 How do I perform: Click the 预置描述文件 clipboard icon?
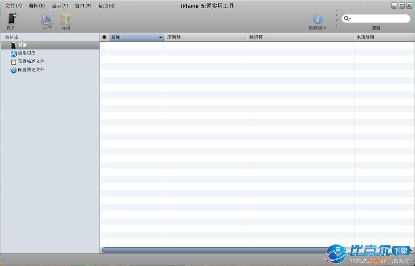click(14, 62)
